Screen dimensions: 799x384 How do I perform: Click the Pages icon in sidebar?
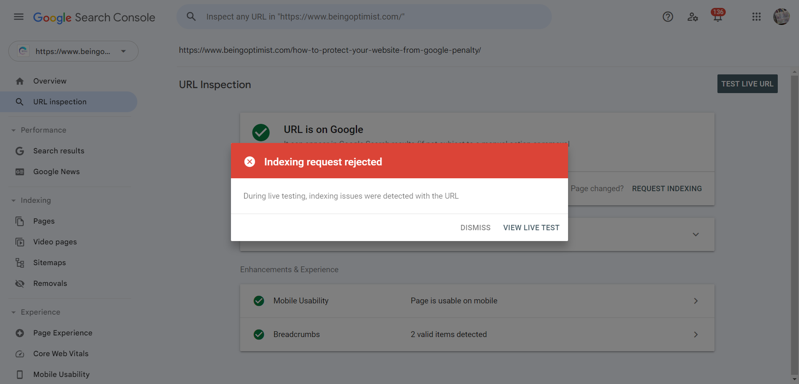pyautogui.click(x=20, y=221)
